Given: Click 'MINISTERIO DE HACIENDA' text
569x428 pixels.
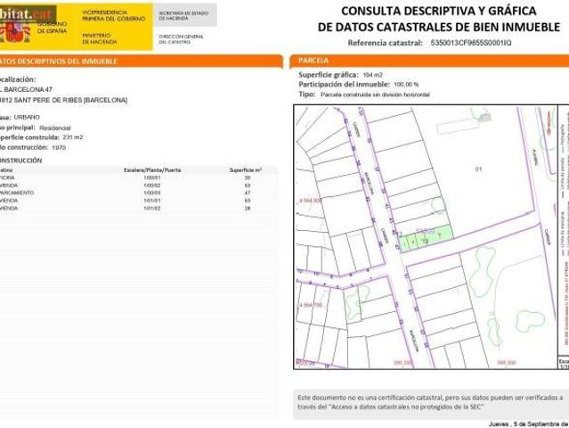Looking at the screenshot, I should pos(100,38).
